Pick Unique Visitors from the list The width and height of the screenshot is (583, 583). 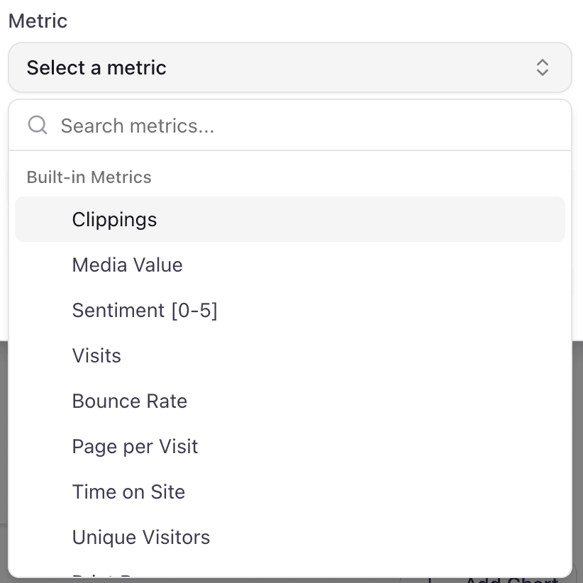(140, 537)
